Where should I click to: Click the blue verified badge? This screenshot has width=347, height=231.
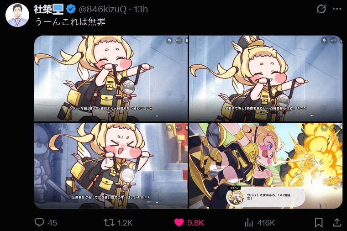tap(71, 9)
